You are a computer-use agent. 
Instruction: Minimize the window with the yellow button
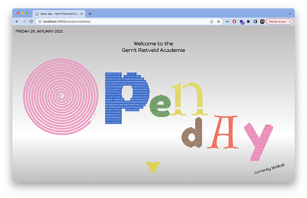tap(23, 13)
